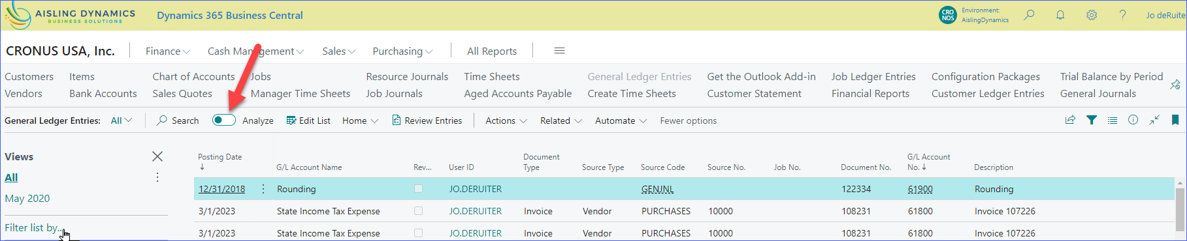Click Dynamics 365 Business Central title

(230, 15)
